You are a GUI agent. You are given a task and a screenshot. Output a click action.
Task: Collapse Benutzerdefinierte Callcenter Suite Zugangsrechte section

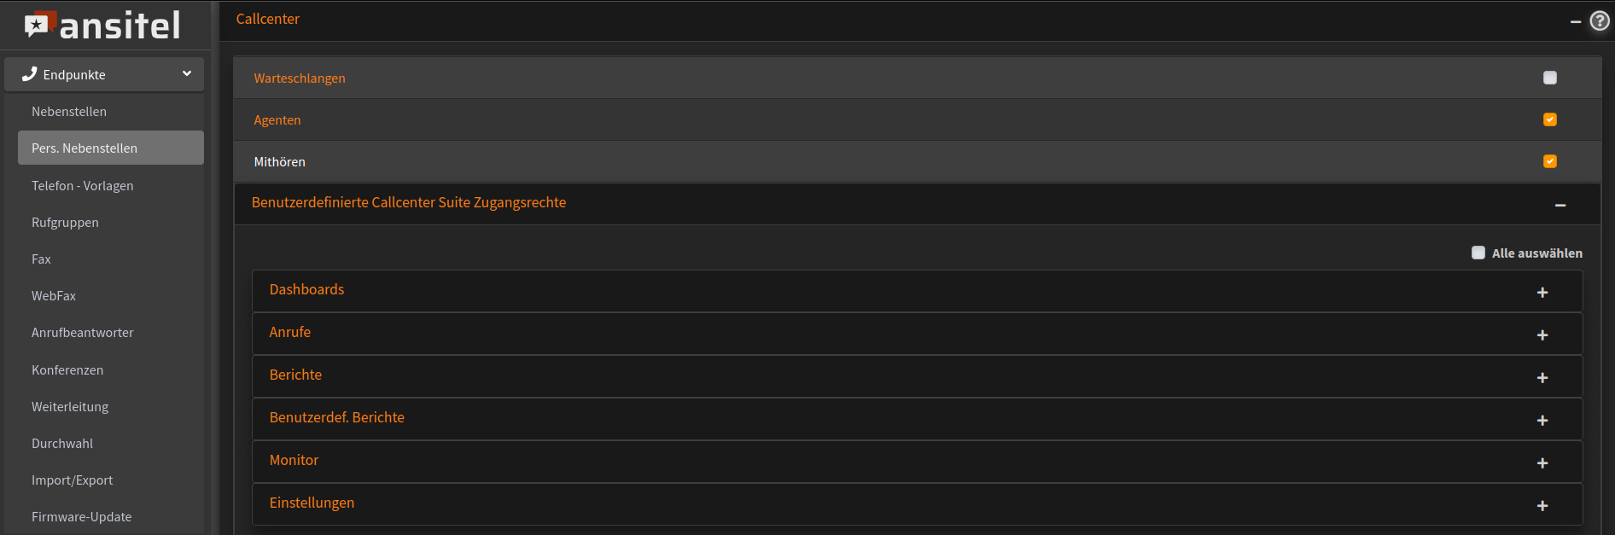(x=1560, y=205)
